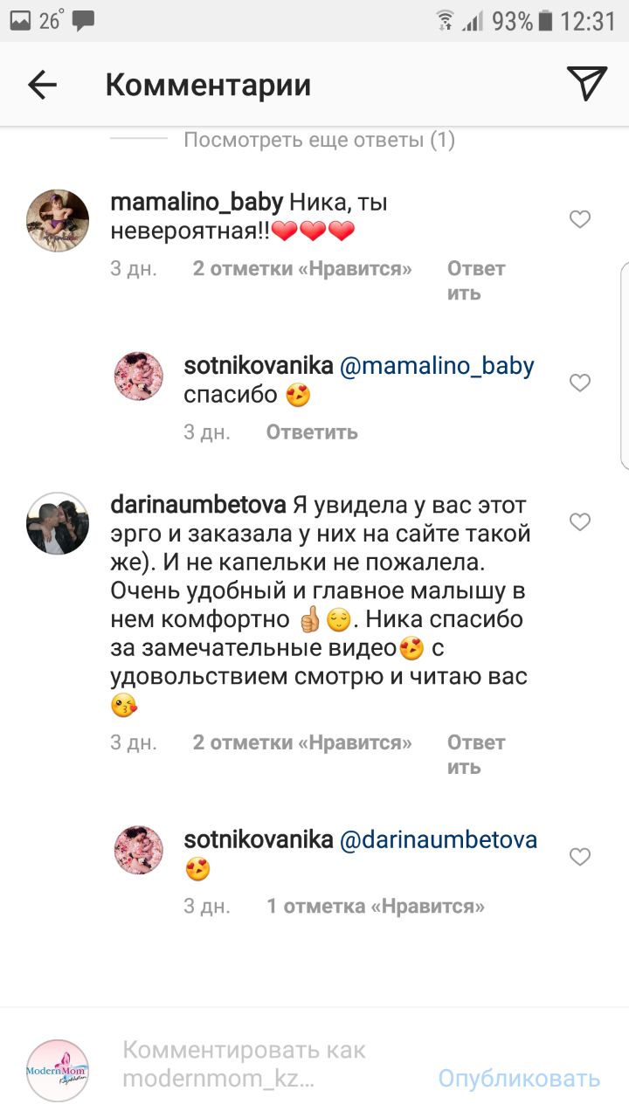Like the darinaumbetova comment heart
Screen dimensions: 629x1118
click(580, 521)
